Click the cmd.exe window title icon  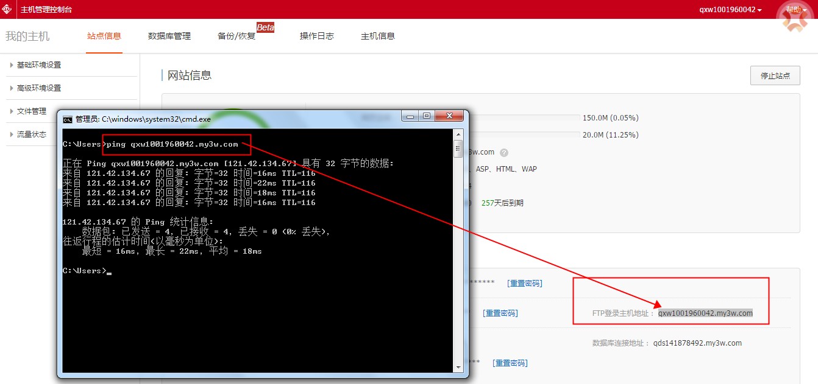tap(68, 119)
